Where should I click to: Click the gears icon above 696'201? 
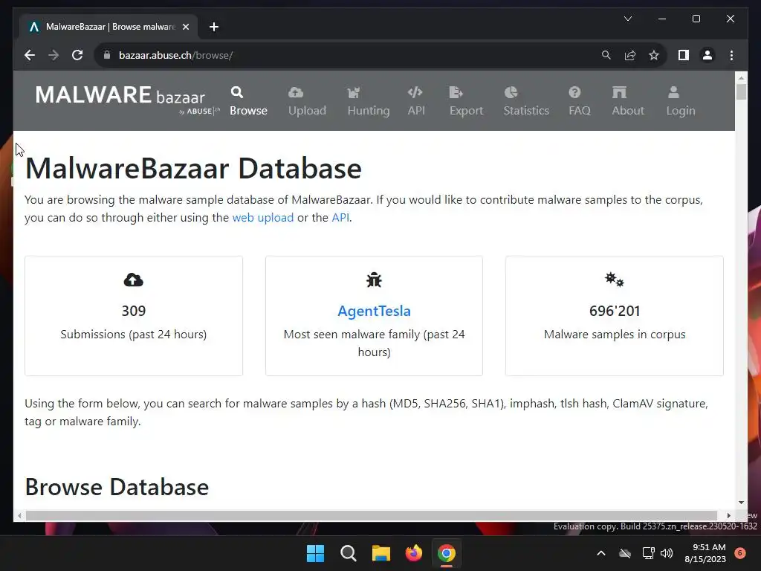pyautogui.click(x=615, y=280)
